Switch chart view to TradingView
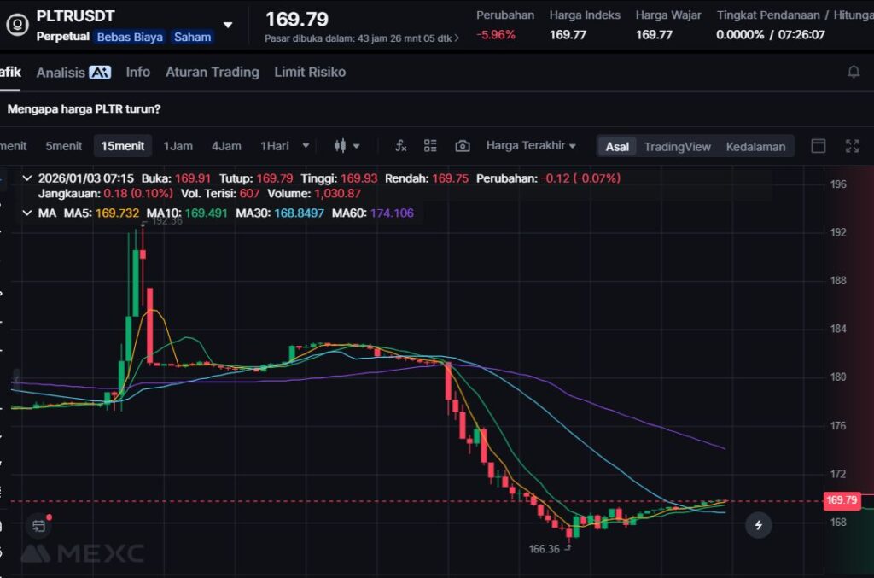The height and width of the screenshot is (578, 874). click(x=677, y=147)
